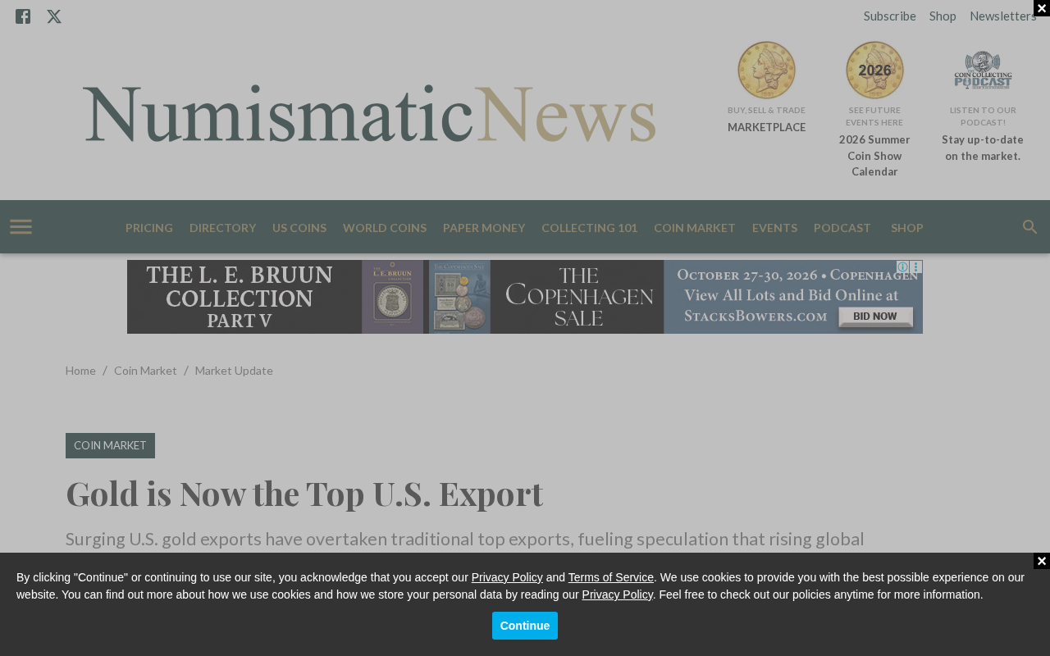Go to the Events menu item
Viewport: 1050px width, 656px height.
(x=774, y=228)
